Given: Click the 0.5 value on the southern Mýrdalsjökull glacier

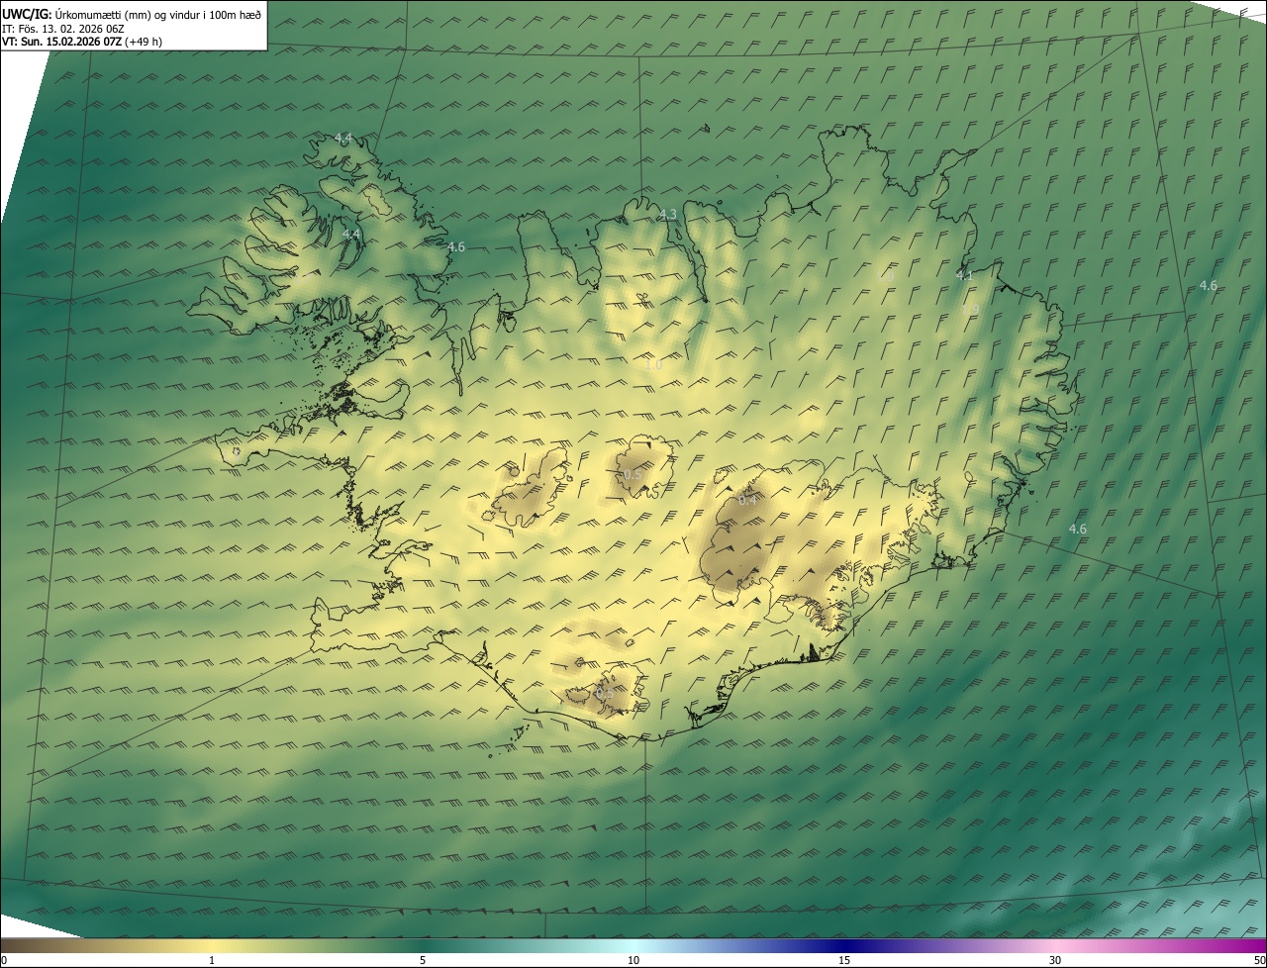Looking at the screenshot, I should 605,692.
